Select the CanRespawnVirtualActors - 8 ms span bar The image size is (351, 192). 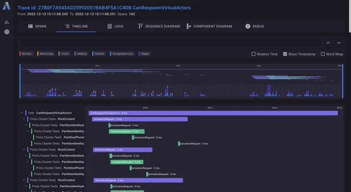coord(213,113)
